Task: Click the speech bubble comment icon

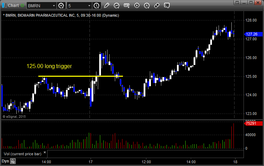Action: [x=167, y=6]
